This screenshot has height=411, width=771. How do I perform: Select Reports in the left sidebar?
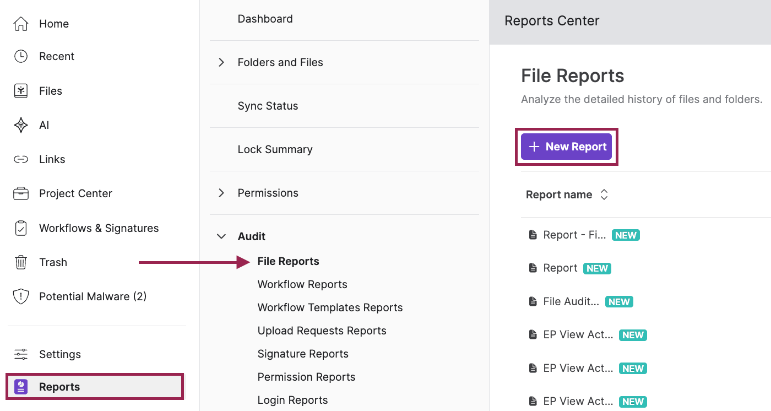94,387
